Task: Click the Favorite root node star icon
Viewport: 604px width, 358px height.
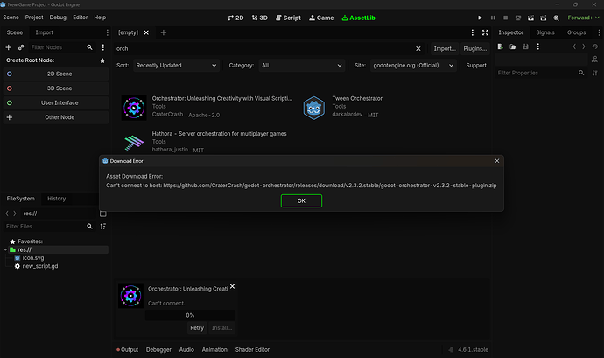Action: click(x=102, y=60)
